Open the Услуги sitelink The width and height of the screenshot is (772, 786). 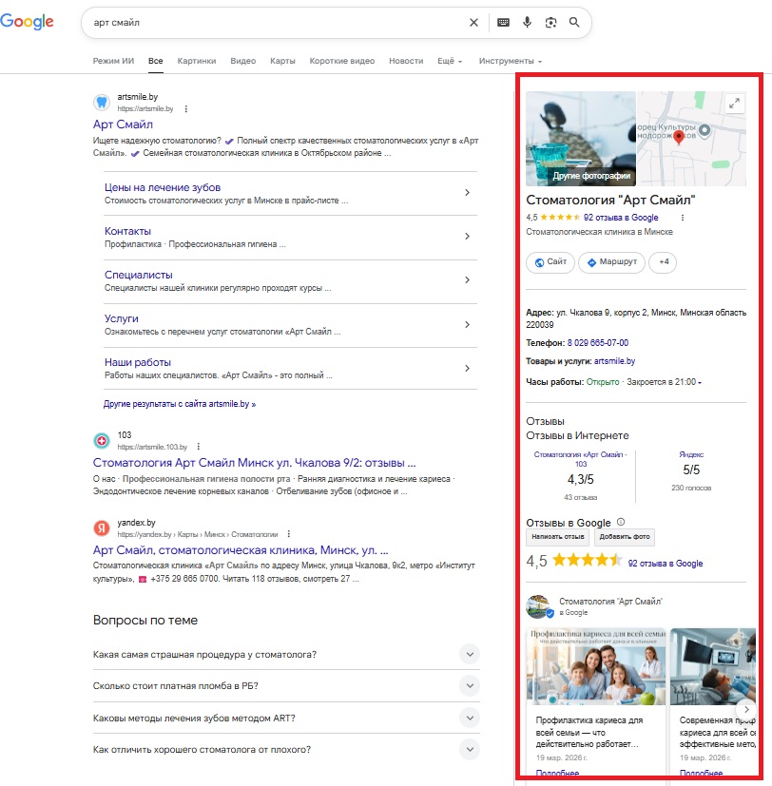tap(122, 318)
